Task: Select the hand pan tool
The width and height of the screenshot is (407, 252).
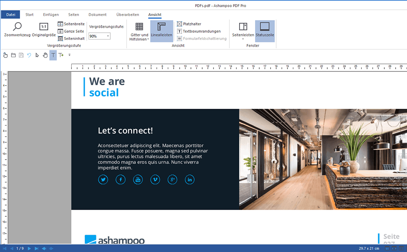Action: point(45,55)
